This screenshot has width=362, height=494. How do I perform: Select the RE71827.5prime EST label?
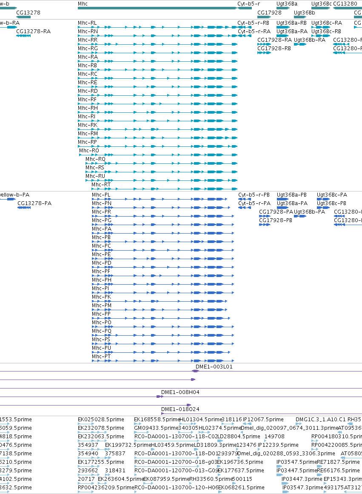(338, 462)
